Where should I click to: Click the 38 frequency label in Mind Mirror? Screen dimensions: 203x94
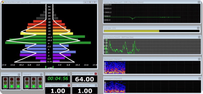pyautogui.click(x=49, y=22)
